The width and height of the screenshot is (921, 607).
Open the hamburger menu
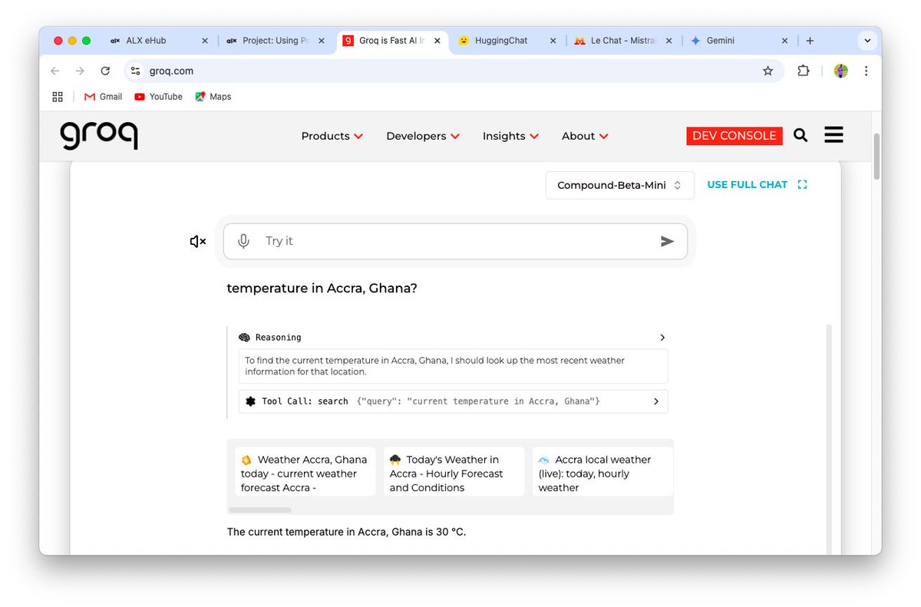coord(834,135)
